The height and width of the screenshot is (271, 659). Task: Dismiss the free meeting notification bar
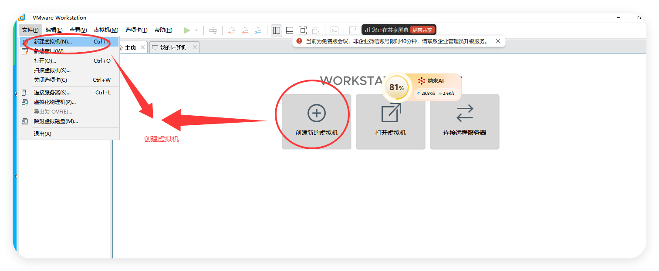click(x=498, y=40)
